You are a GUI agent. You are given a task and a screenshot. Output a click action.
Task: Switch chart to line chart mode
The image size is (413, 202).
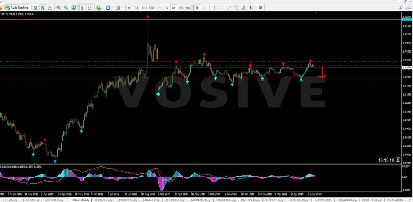(x=51, y=8)
